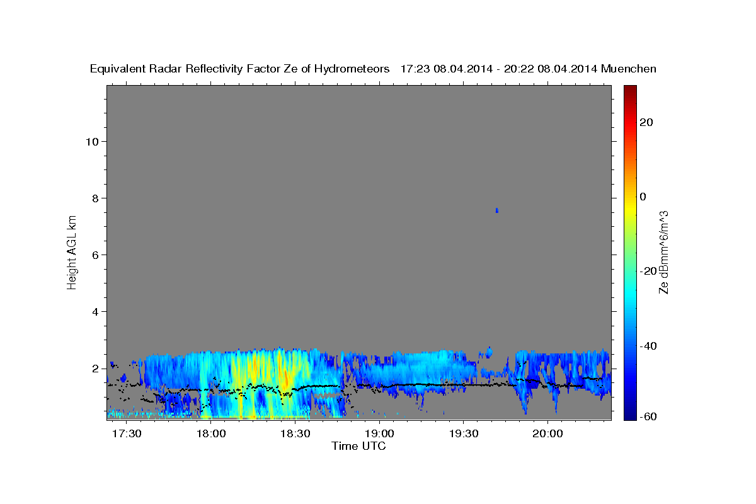Click the 'Time UTC' axis label

358,446
